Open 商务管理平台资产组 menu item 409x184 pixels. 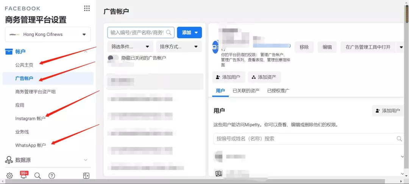36,91
